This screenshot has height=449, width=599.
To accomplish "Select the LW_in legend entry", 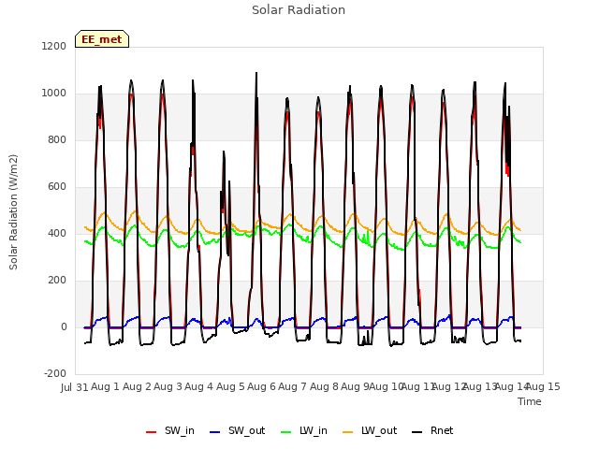I will point(304,430).
